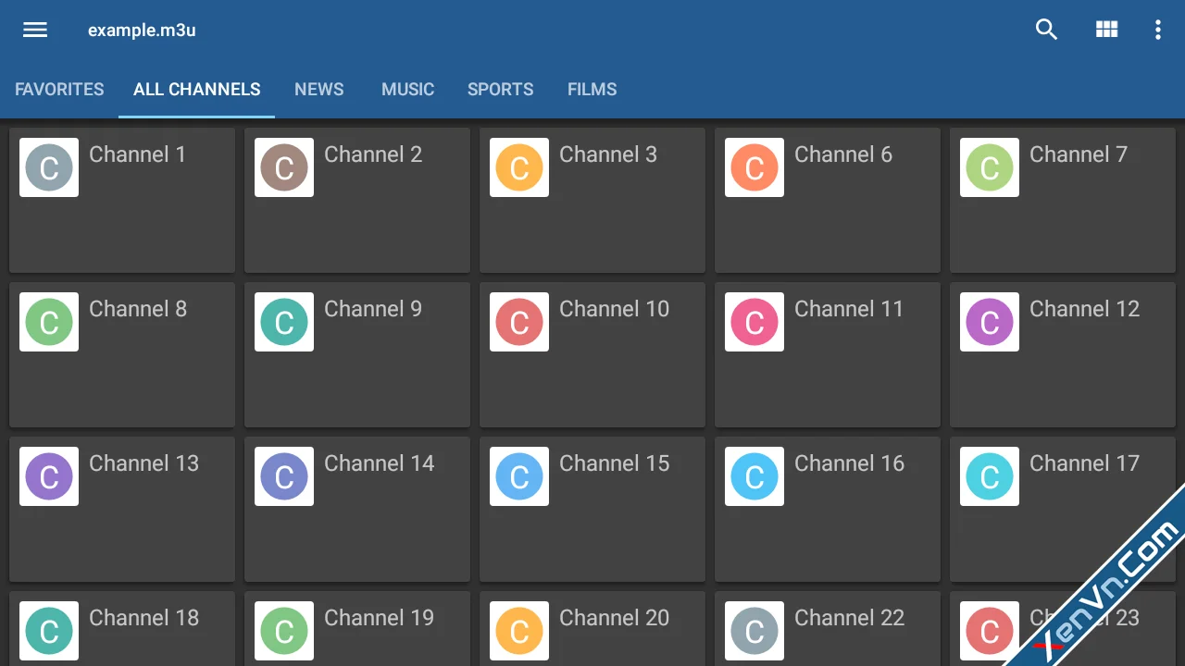Screen dimensions: 1185x666
Task: Open the search icon
Action: coord(1046,30)
